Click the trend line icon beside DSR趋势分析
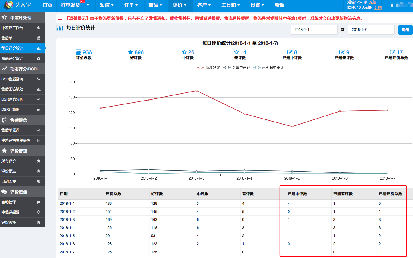Image resolution: width=413 pixels, height=258 pixels. coord(39,99)
